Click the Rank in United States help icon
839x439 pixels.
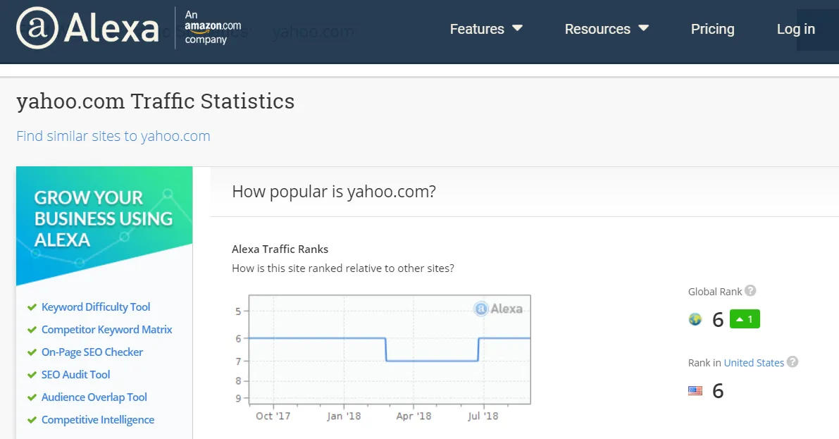pos(793,362)
